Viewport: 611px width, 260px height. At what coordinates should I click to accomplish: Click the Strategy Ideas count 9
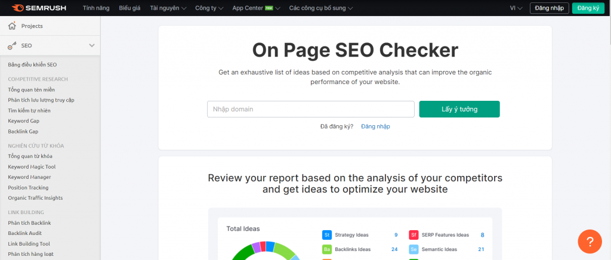click(x=396, y=235)
